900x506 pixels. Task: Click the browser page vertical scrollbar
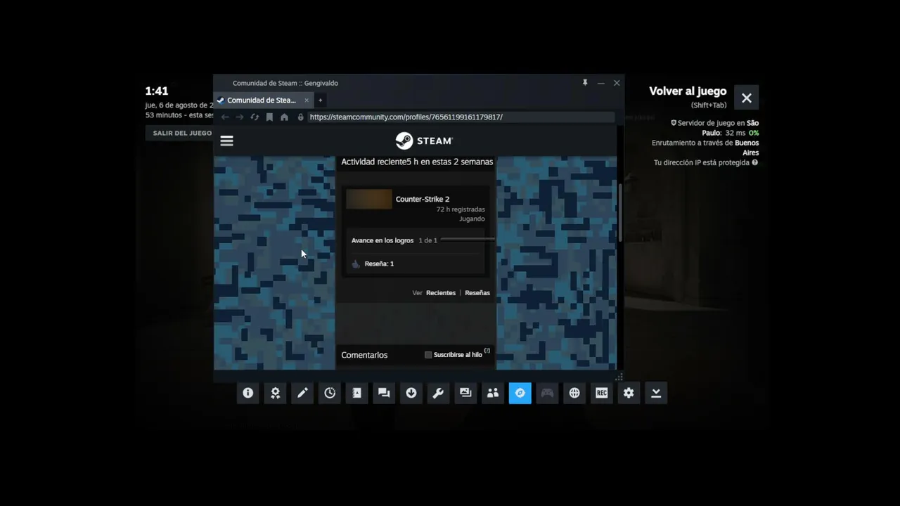[619, 212]
